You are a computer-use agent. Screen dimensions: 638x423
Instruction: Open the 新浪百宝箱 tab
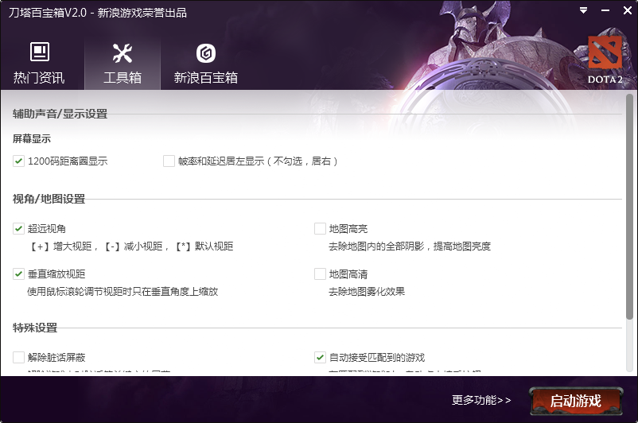click(206, 78)
